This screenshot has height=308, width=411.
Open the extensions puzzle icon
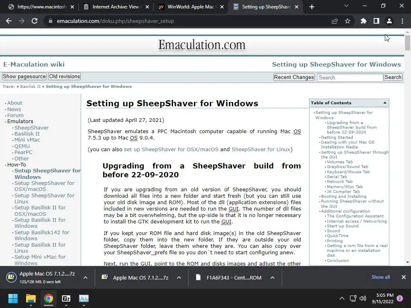coord(364,21)
